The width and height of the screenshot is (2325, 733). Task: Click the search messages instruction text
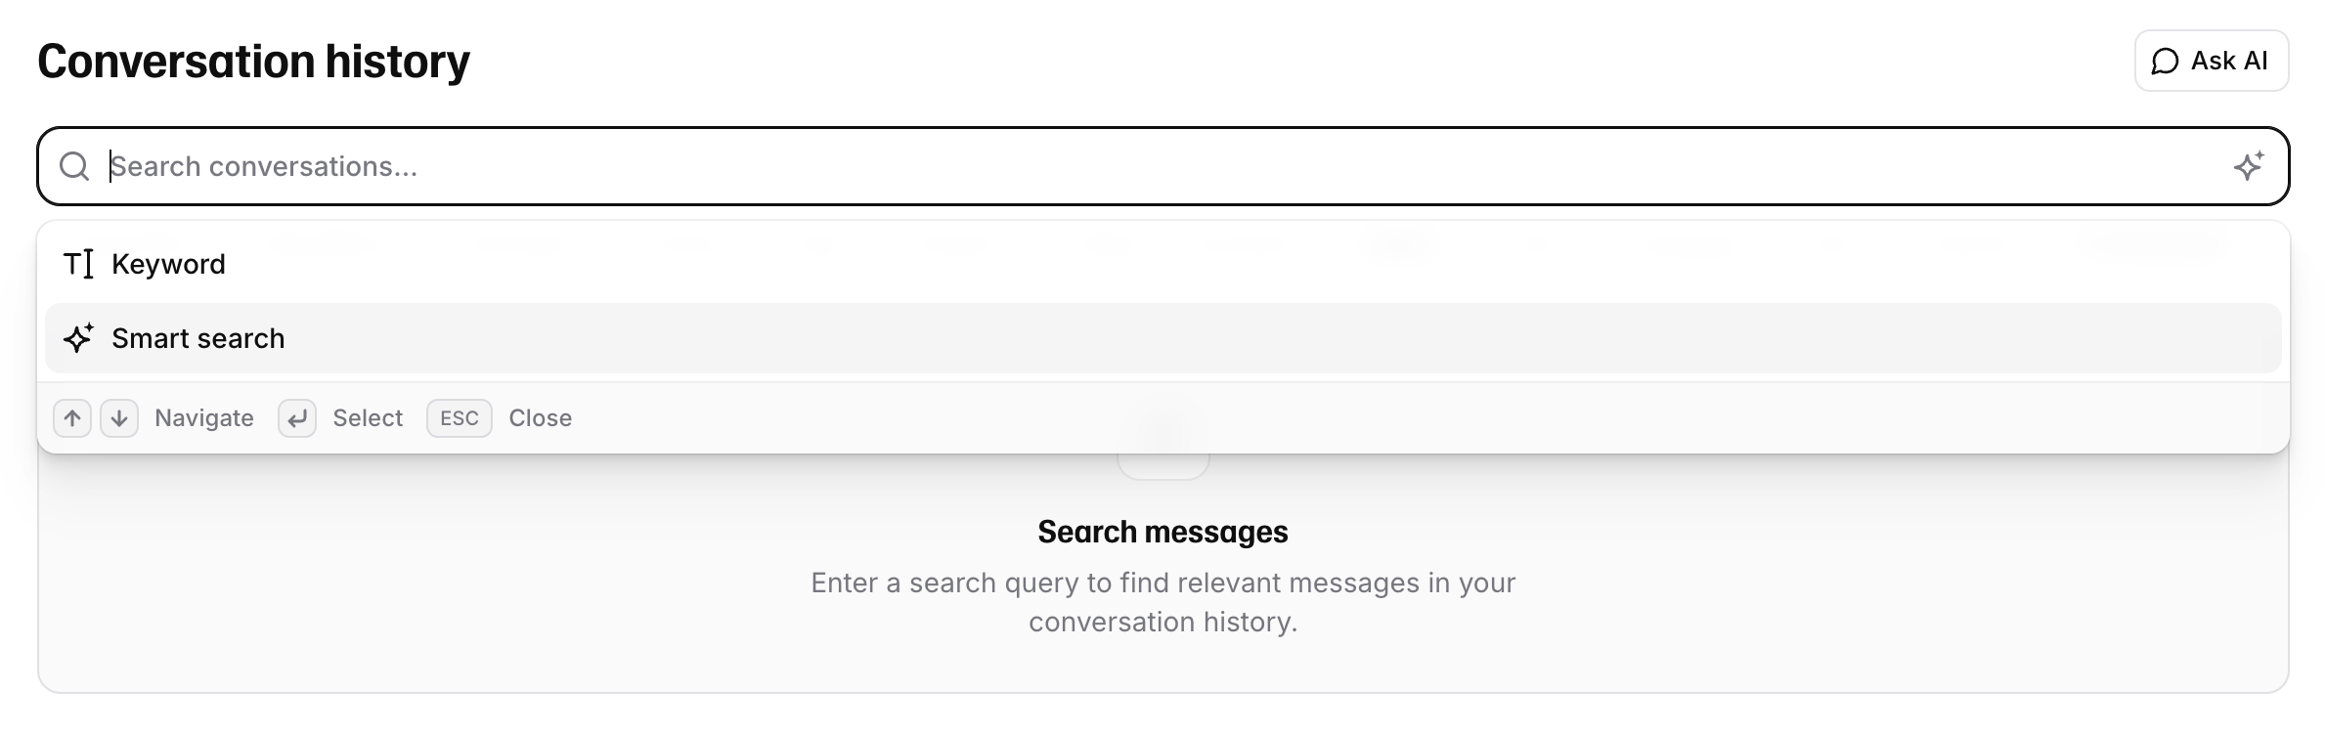(1162, 601)
